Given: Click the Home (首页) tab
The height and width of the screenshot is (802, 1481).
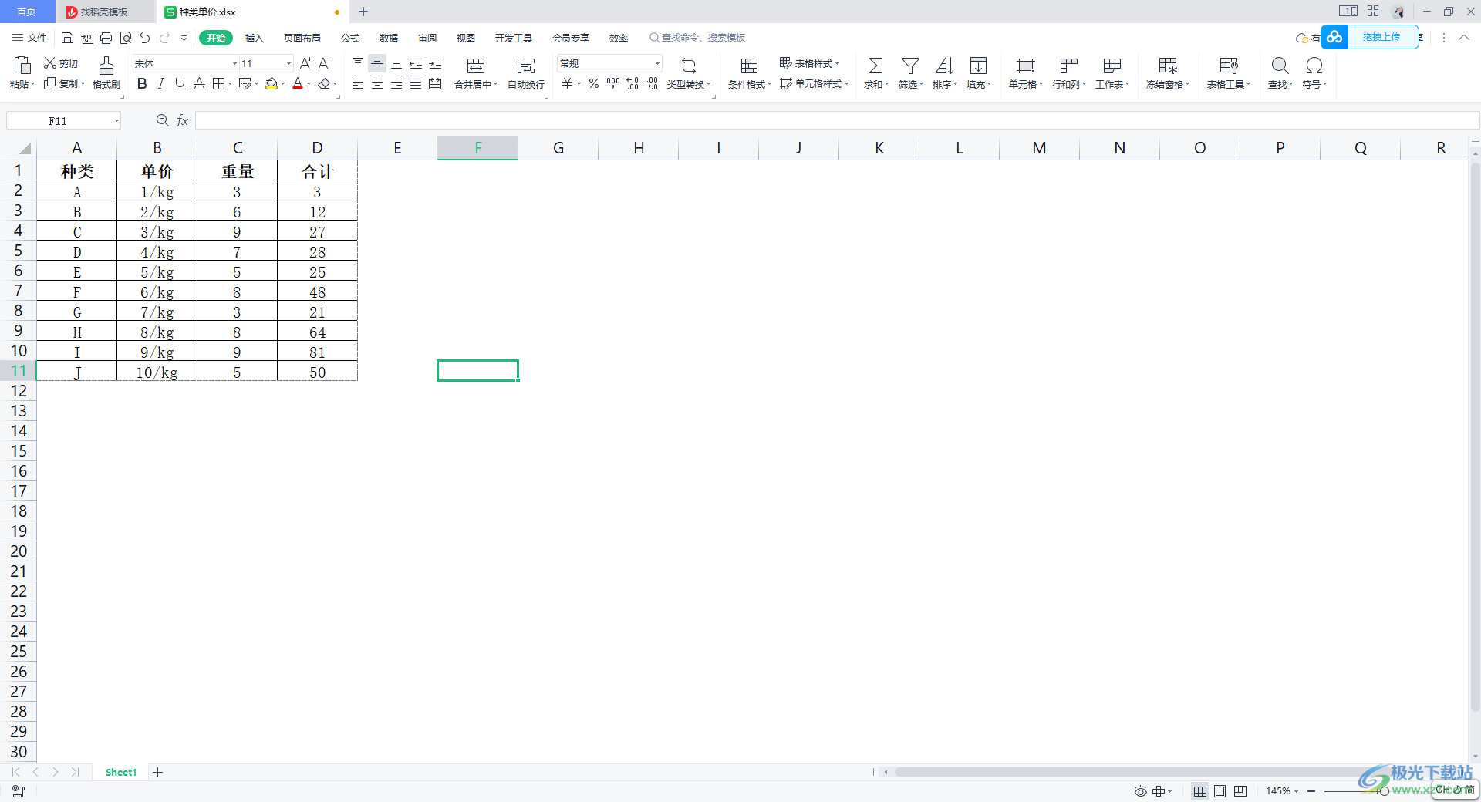Looking at the screenshot, I should pos(27,12).
